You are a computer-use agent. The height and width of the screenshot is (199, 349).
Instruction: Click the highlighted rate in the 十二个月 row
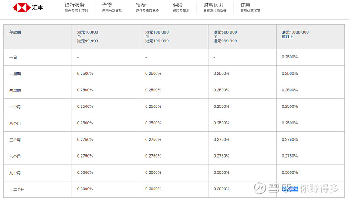[290, 189]
